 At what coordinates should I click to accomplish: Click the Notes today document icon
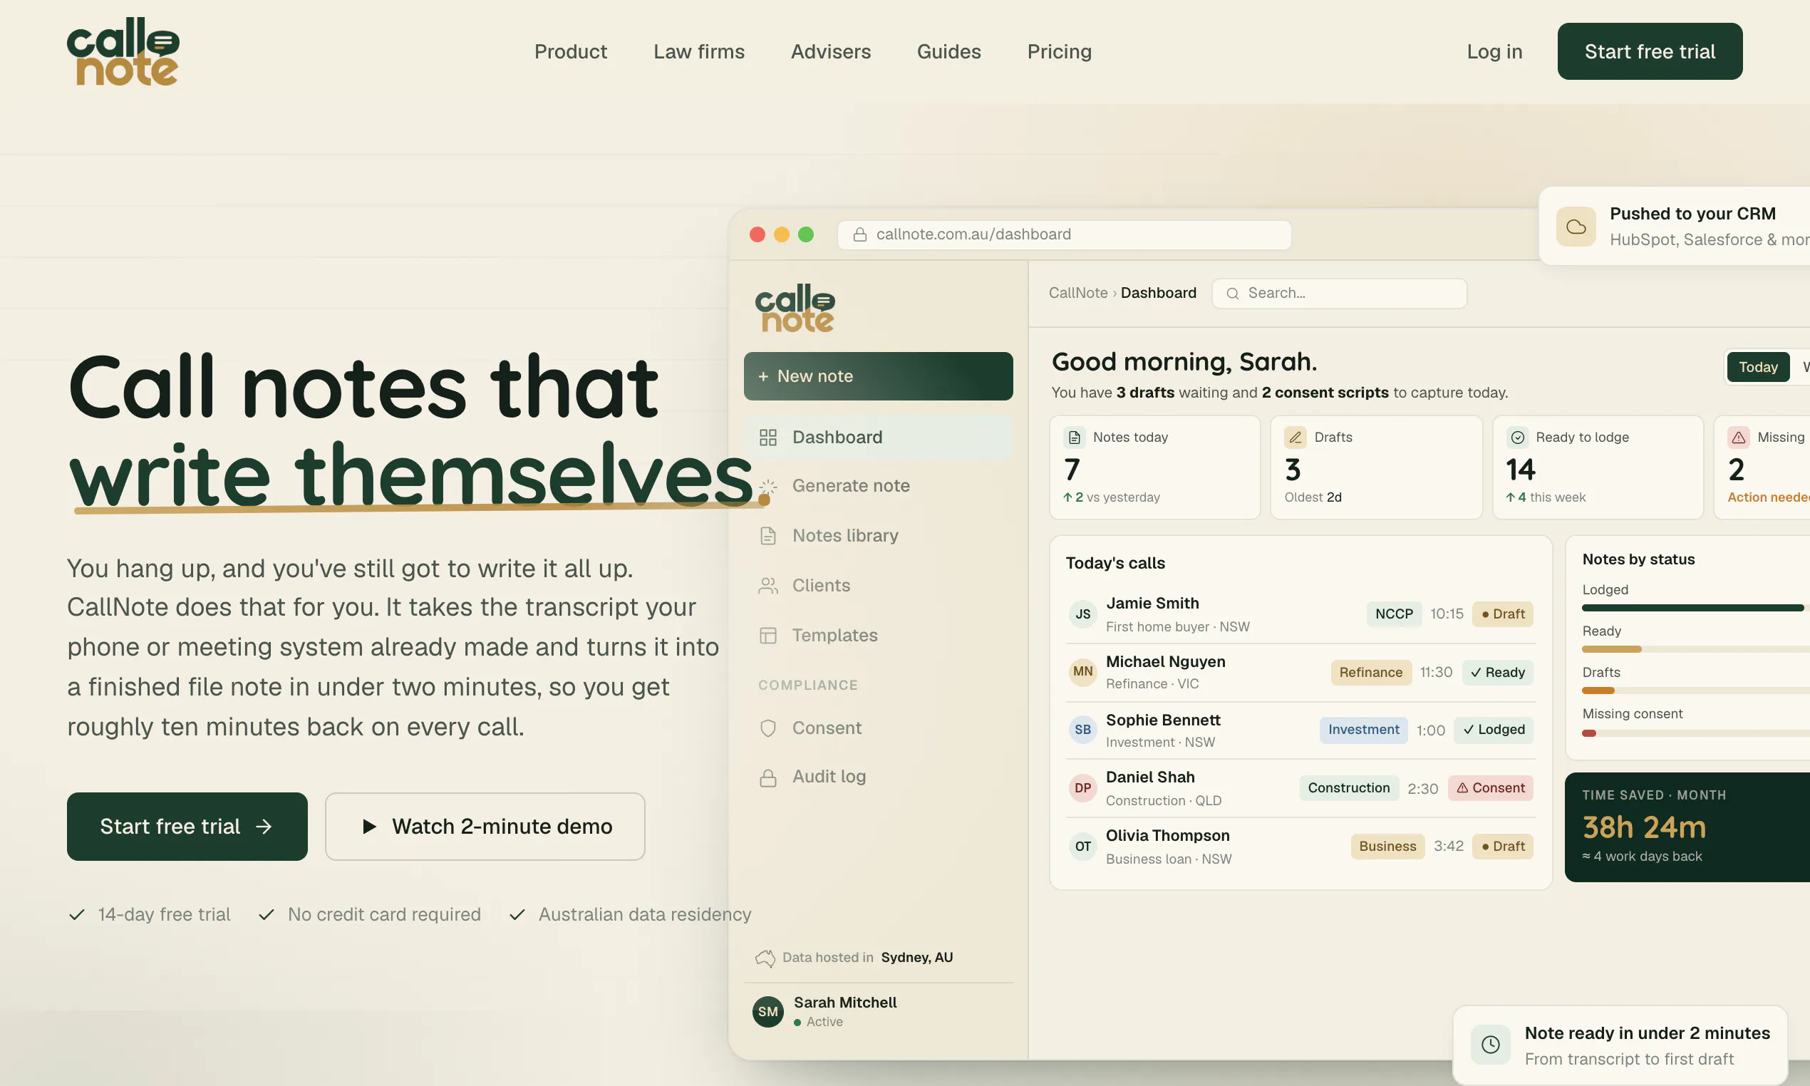[x=1074, y=438]
